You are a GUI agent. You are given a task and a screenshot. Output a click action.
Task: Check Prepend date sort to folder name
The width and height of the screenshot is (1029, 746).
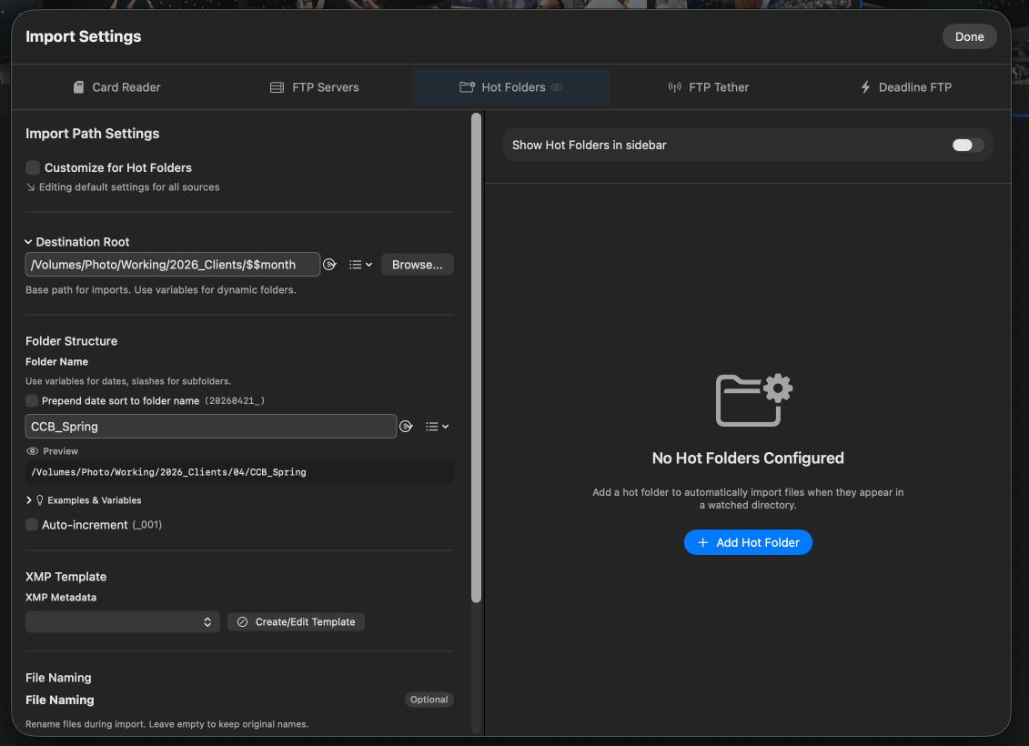tap(32, 400)
